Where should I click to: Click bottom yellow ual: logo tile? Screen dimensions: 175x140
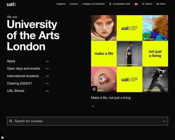129,79
